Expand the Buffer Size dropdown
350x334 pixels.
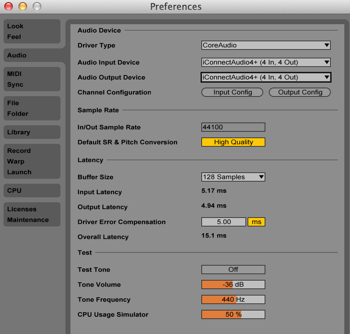click(x=233, y=177)
